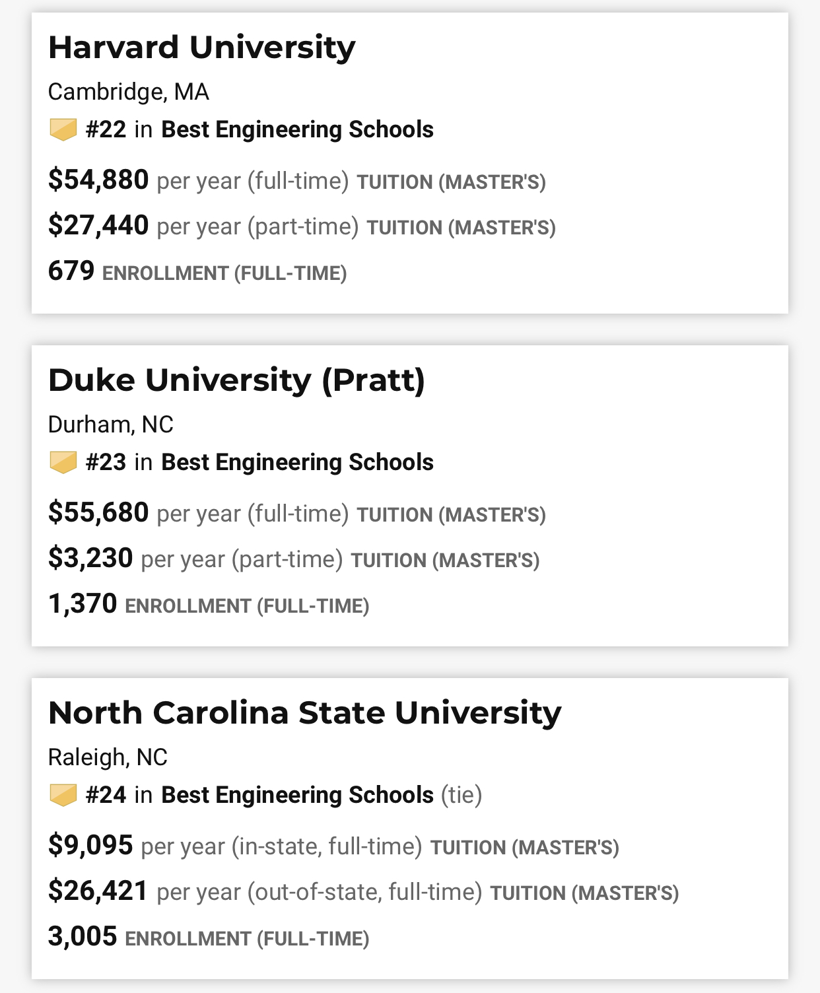Open the Duke University (Pratt) listing
820x993 pixels.
click(236, 380)
